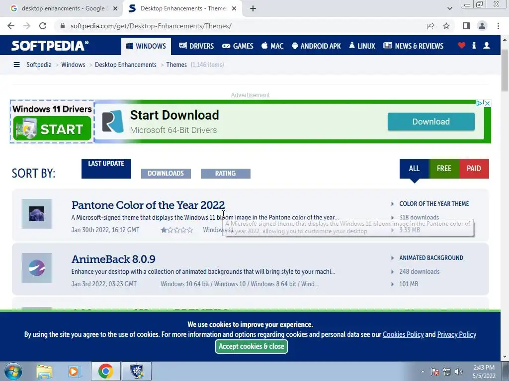The height and width of the screenshot is (381, 509).
Task: Open the Cookies Policy link
Action: click(x=403, y=334)
